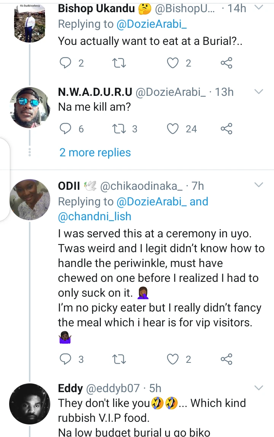
Task: Share ODII's periwinkle tweet
Action: pyautogui.click(x=226, y=359)
